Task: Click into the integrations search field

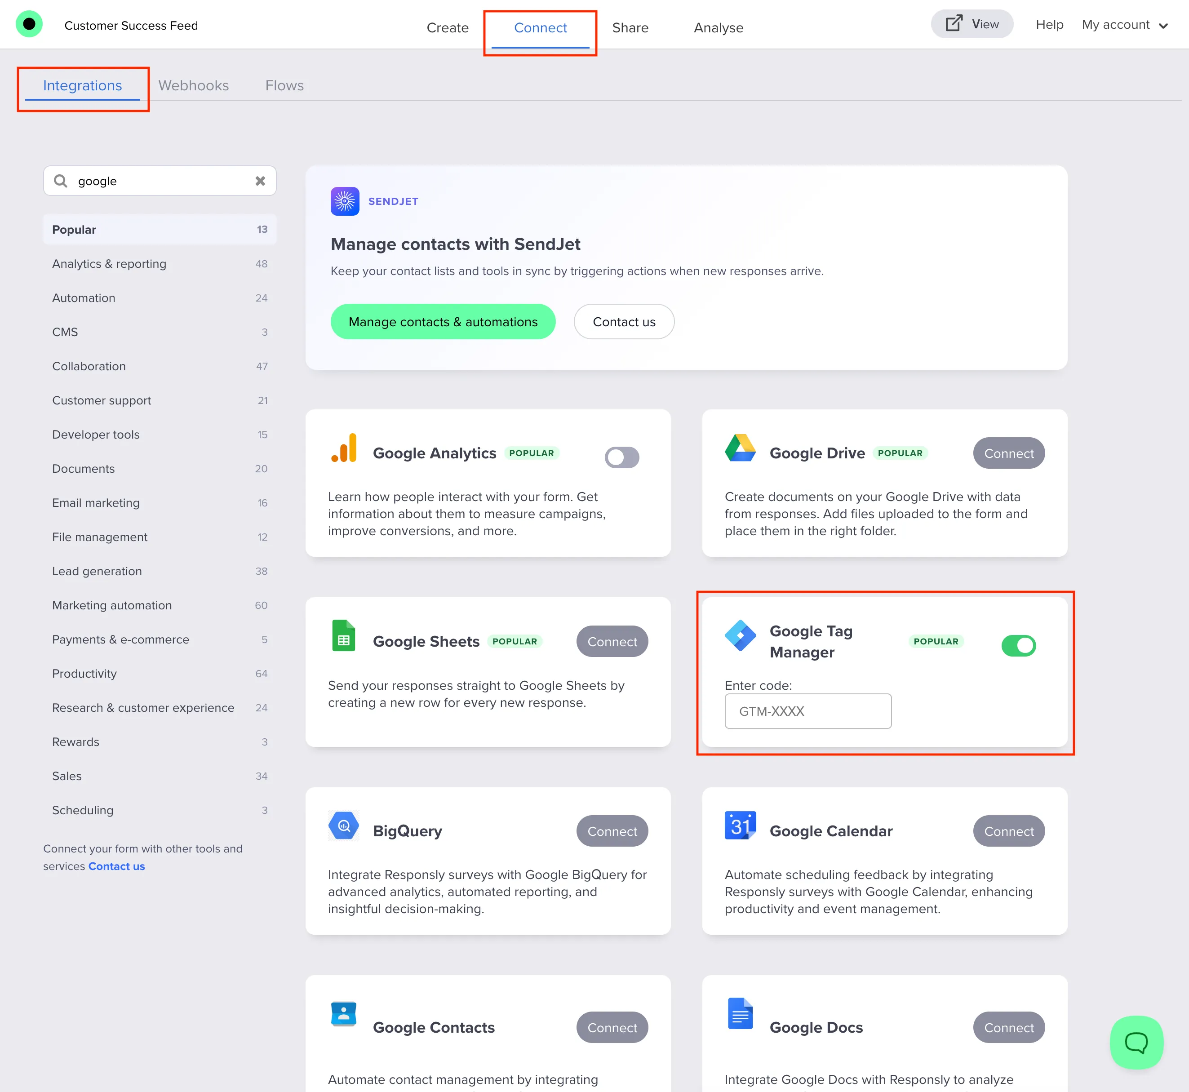Action: [x=160, y=181]
